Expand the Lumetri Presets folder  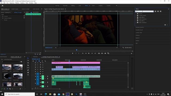point(136,15)
